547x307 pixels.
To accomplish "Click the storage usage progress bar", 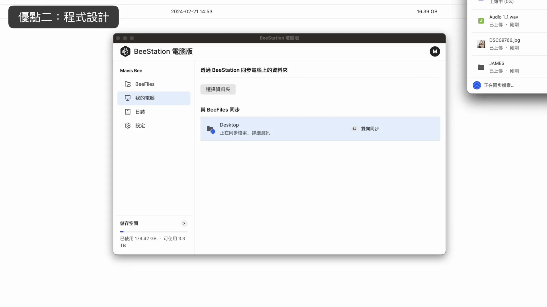I will 154,232.
